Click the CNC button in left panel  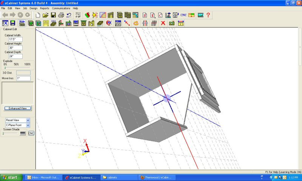point(31,133)
